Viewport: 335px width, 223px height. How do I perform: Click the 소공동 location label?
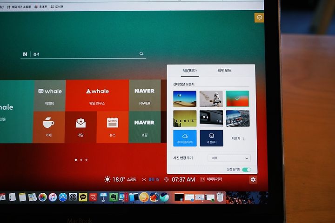point(131,179)
